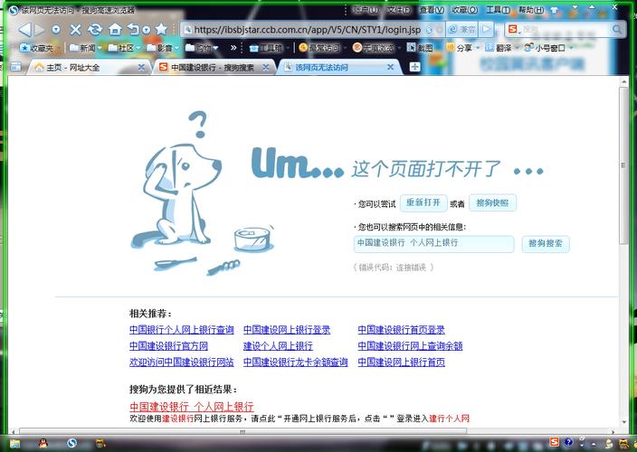
Task: Close the 主页 - 网址大全 tab
Action: (141, 68)
